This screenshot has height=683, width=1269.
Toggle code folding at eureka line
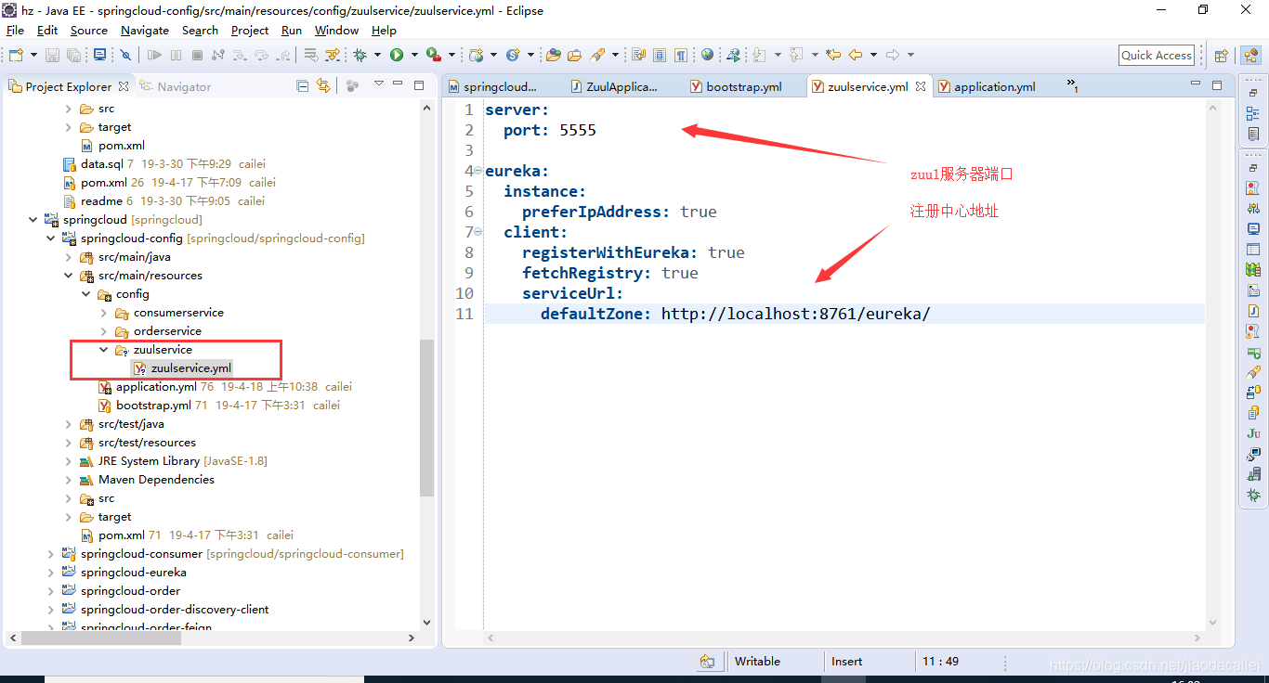pos(478,171)
